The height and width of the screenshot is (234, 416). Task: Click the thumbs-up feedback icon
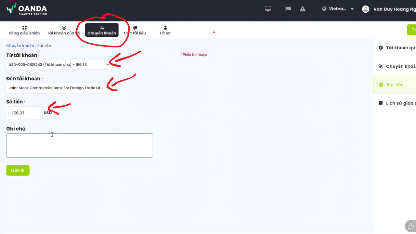pos(410,226)
